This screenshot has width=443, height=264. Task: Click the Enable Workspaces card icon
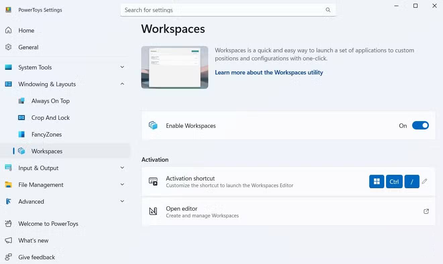point(153,125)
